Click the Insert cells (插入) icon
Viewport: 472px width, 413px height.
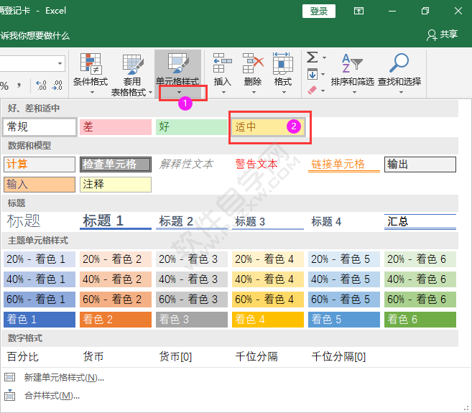click(x=222, y=63)
